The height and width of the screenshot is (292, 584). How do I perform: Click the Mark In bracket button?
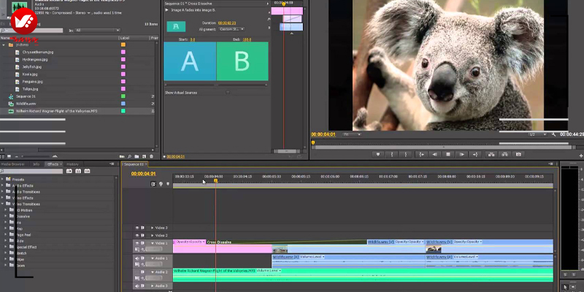tap(392, 154)
